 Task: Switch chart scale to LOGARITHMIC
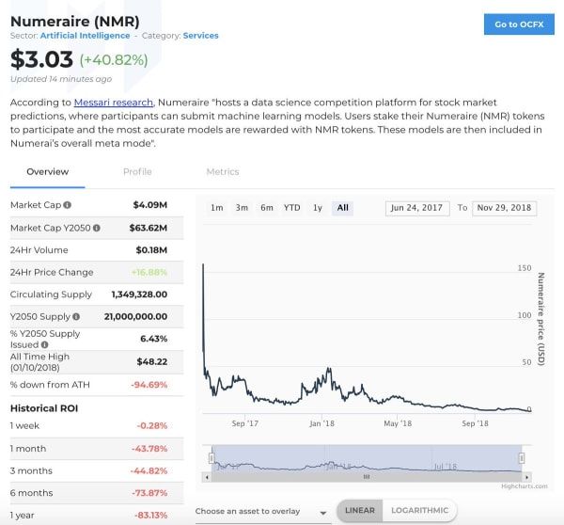click(420, 510)
